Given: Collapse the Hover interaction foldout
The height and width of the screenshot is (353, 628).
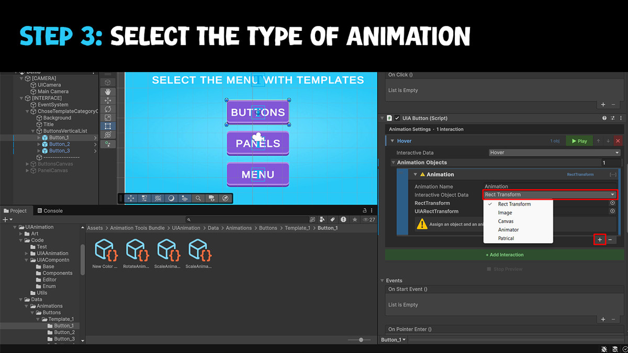Looking at the screenshot, I should click(392, 141).
